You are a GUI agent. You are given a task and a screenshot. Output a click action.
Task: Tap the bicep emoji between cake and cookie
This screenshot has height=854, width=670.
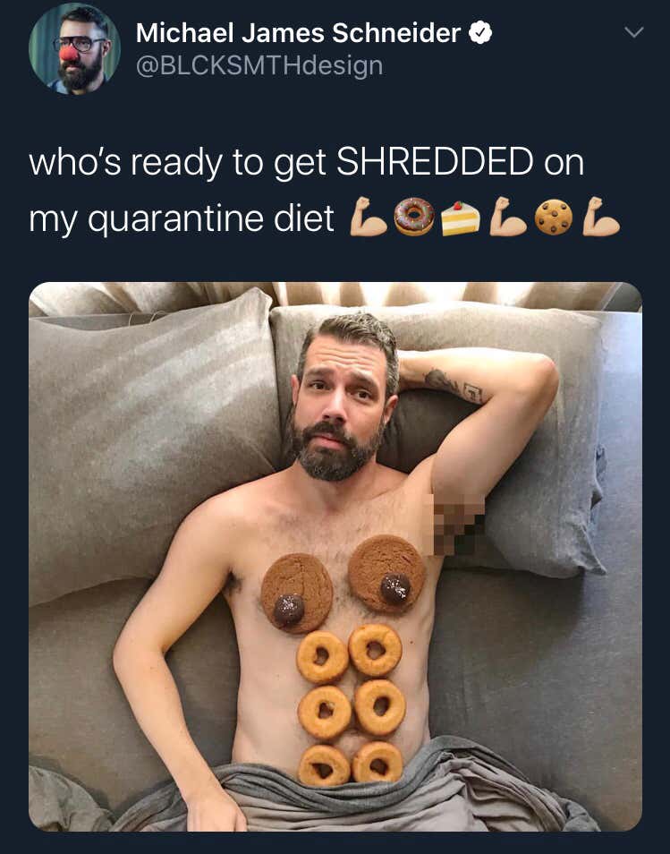pos(508,217)
